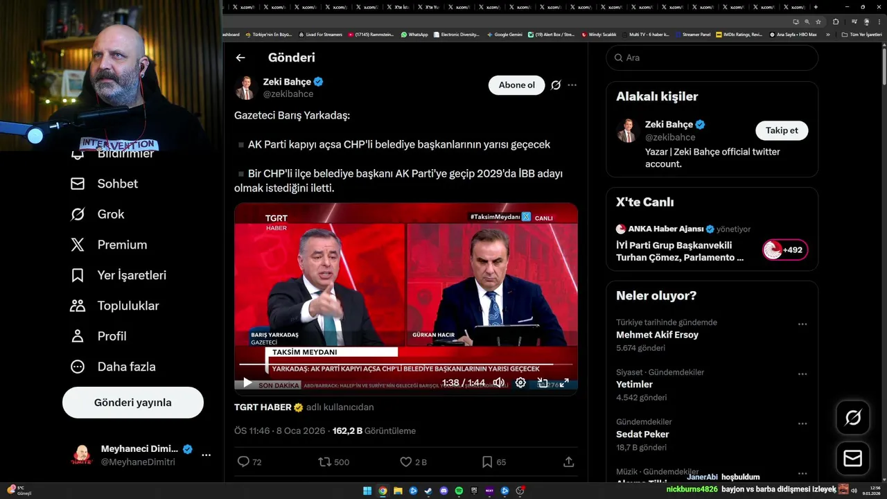This screenshot has width=887, height=499.
Task: Open the three-dot menu on Zeki Bahçe's post
Action: click(x=572, y=85)
